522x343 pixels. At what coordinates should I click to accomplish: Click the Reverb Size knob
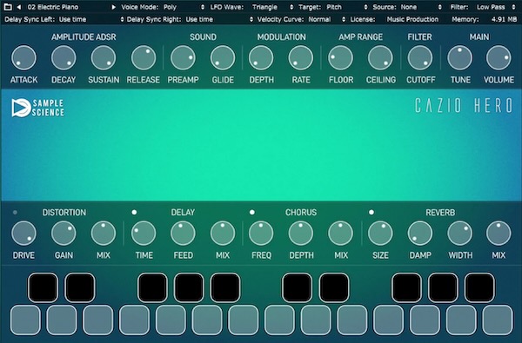[380, 234]
